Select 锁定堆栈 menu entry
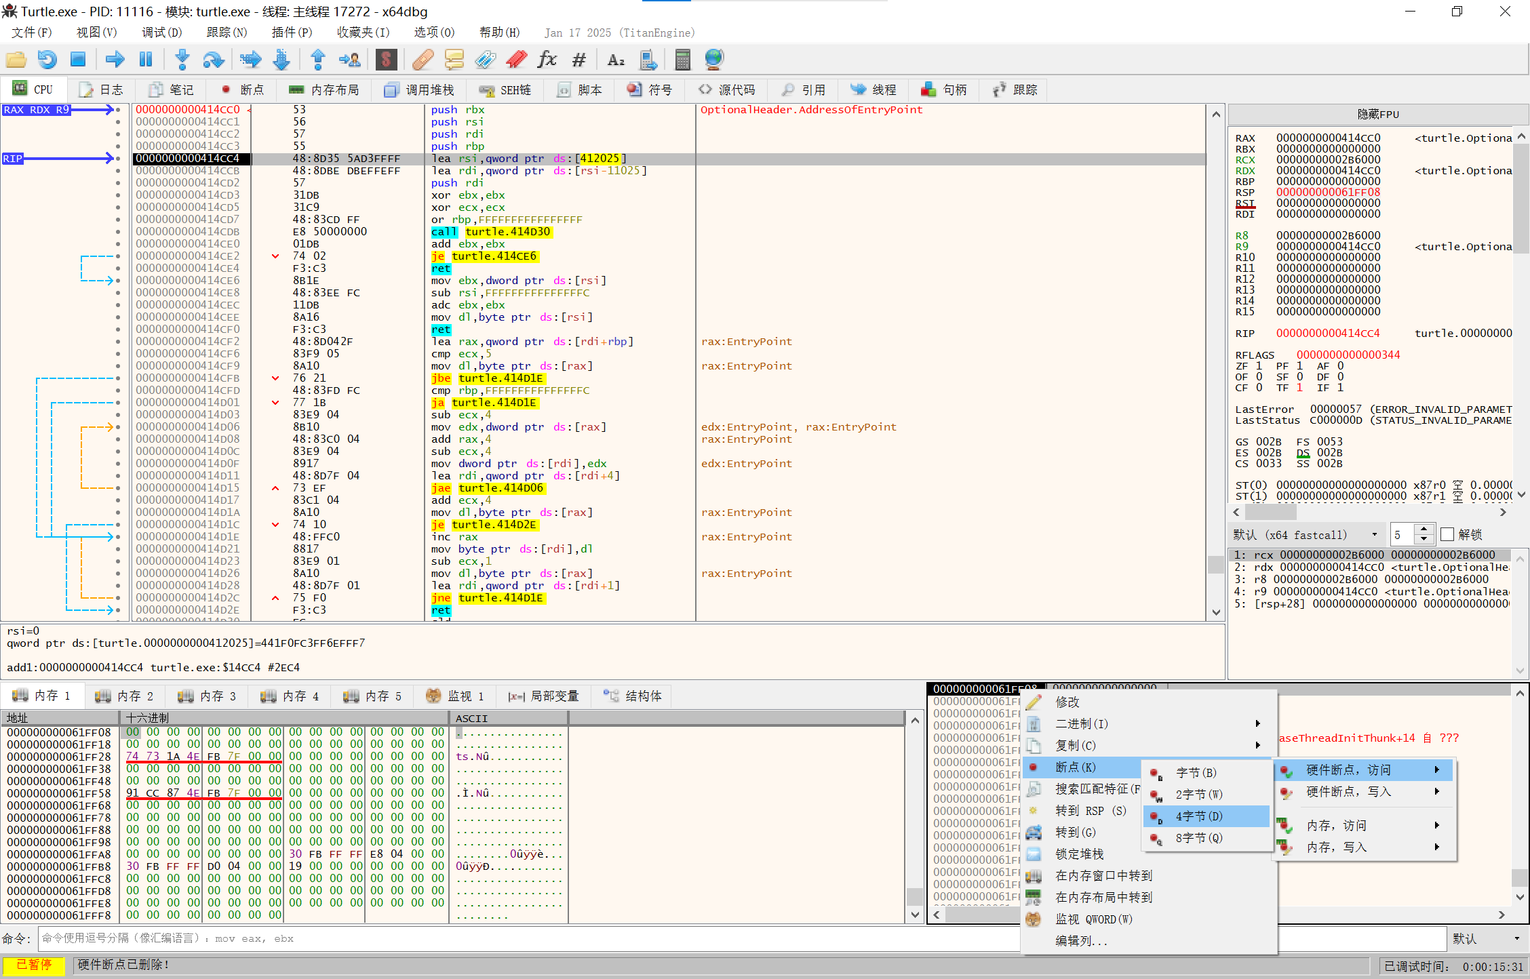The image size is (1530, 979). (x=1149, y=854)
